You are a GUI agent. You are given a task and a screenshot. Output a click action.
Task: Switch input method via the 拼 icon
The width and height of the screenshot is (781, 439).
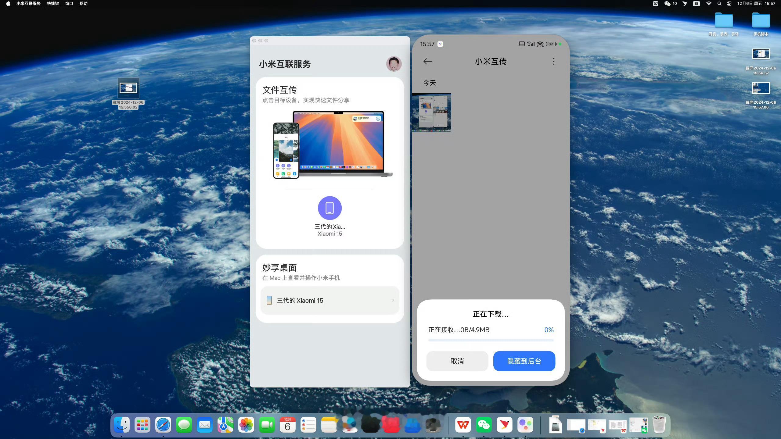(696, 4)
